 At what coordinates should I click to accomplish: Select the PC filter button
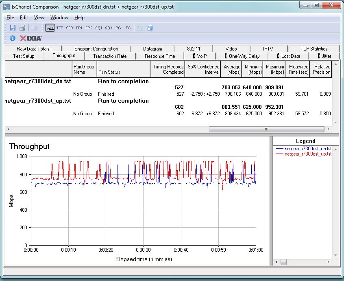[128, 28]
